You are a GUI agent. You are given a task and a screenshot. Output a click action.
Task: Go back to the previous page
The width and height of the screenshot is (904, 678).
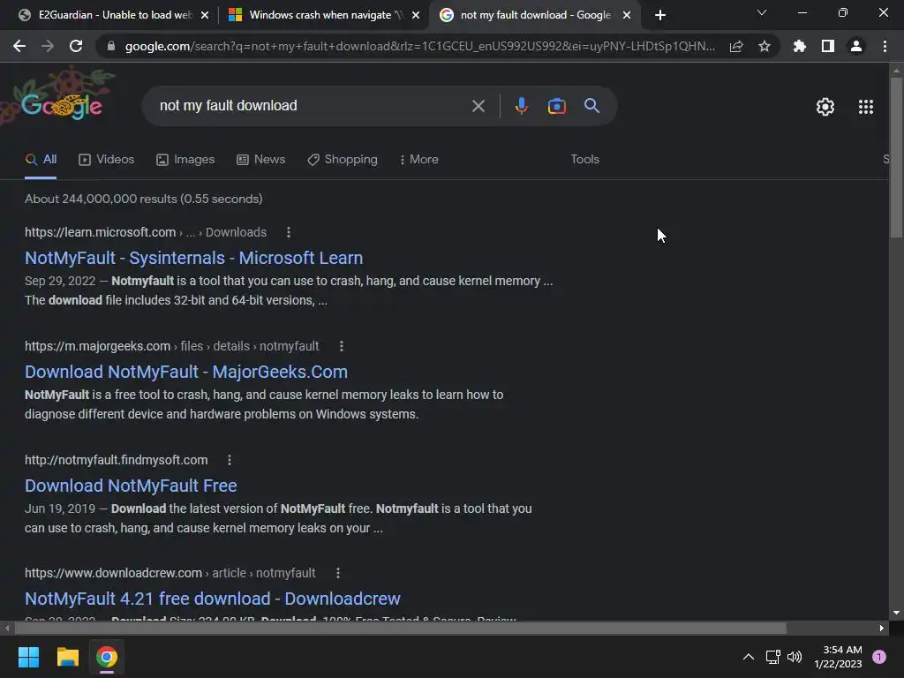pos(19,46)
